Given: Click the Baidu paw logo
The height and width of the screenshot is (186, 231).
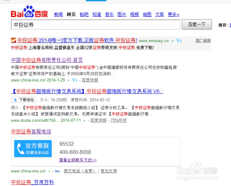Looking at the screenshot, I should 29,12.
